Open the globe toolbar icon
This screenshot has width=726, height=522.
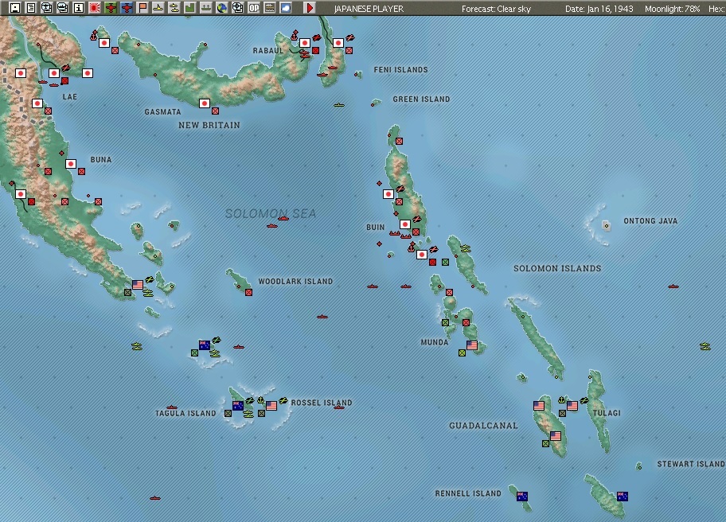222,7
